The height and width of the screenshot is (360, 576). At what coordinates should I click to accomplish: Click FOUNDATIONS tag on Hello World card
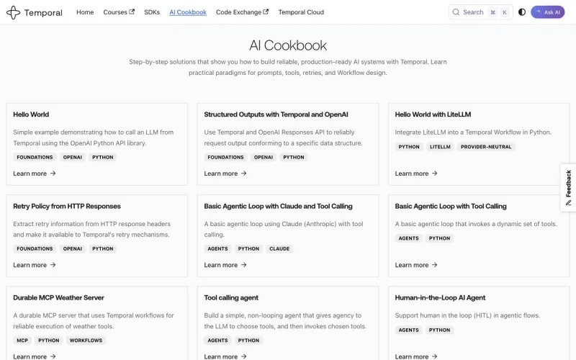pyautogui.click(x=35, y=157)
